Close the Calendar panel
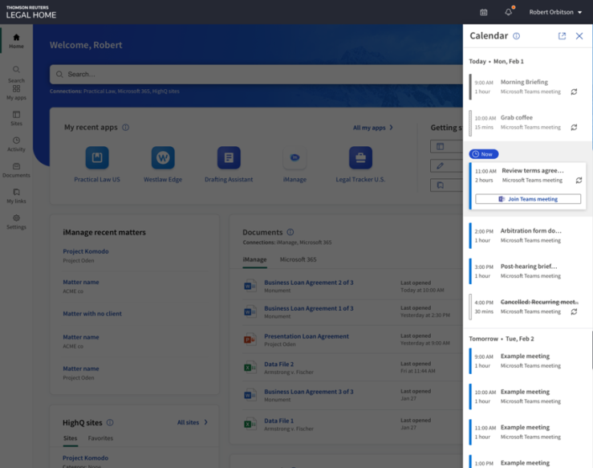Viewport: 593px width, 468px height. tap(579, 36)
